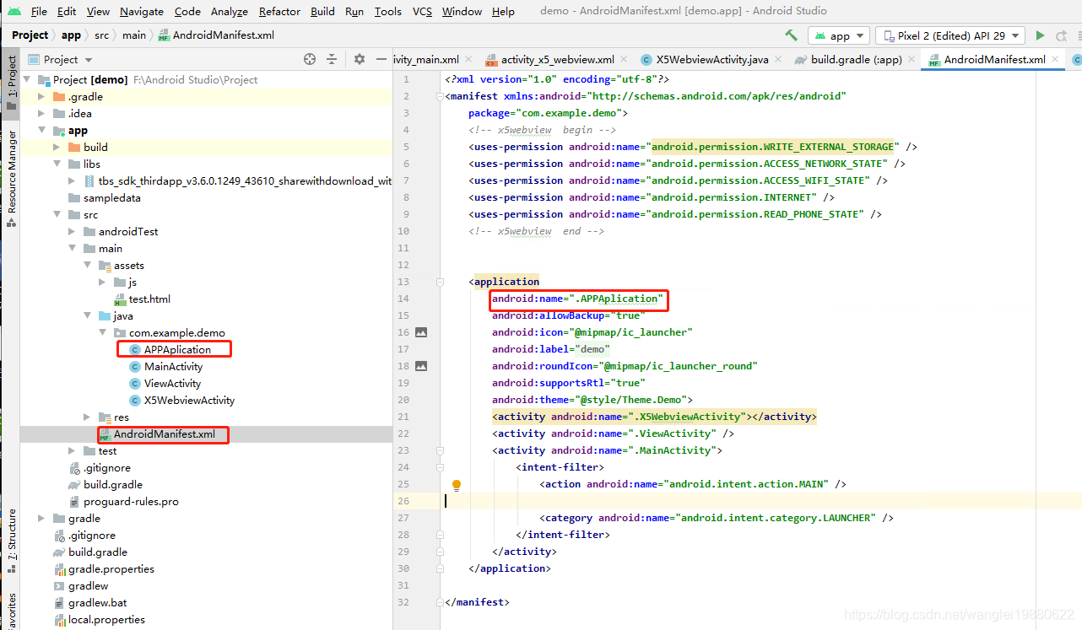Click the sort options icon in the Project toolbar

(332, 59)
